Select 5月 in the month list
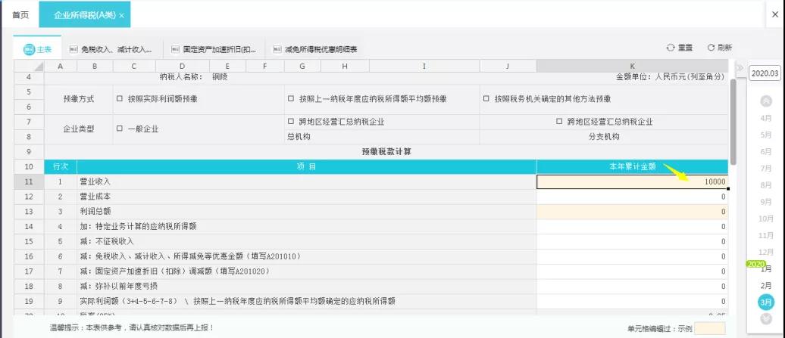 [x=766, y=135]
